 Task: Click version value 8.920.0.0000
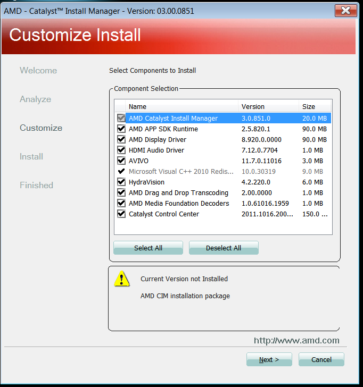pyautogui.click(x=261, y=139)
